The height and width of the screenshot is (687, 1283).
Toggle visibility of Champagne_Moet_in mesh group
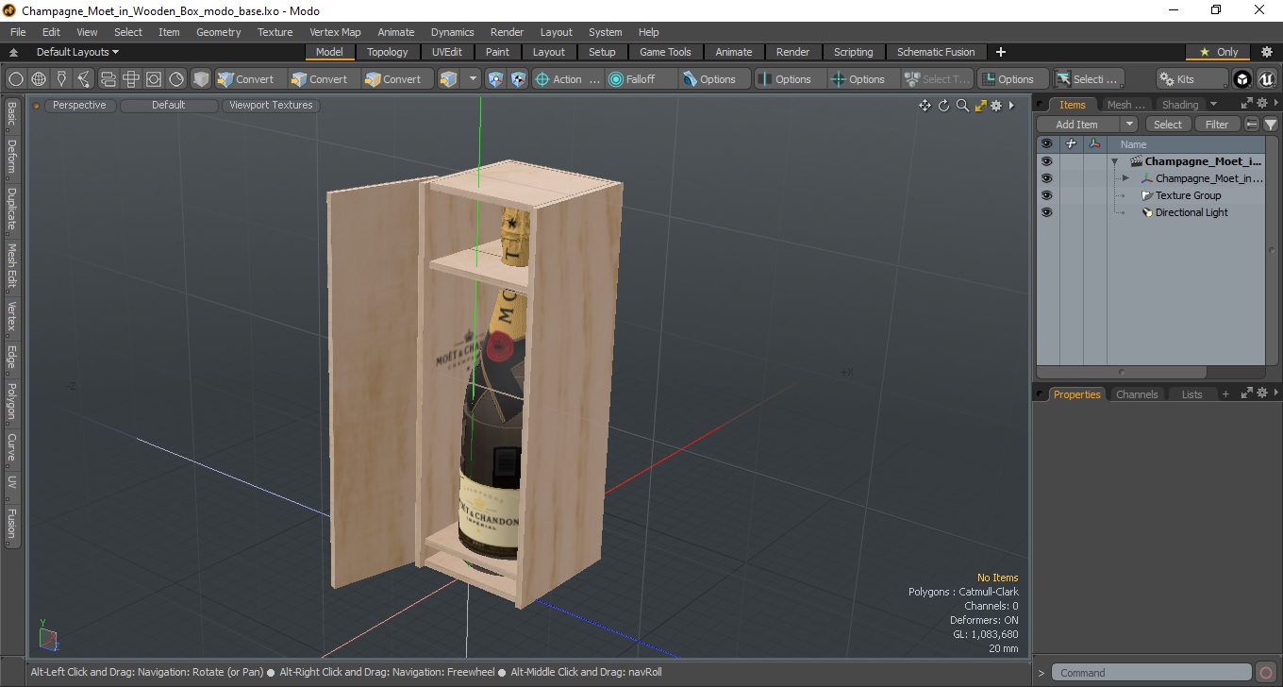pos(1046,178)
